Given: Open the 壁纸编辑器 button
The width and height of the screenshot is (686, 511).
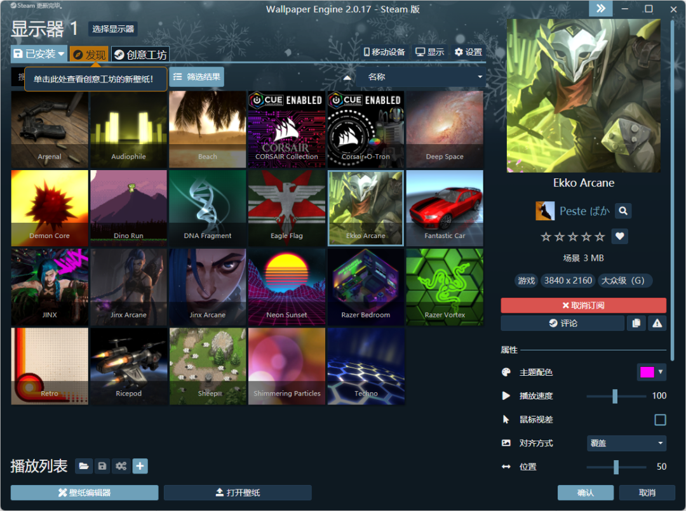Looking at the screenshot, I should 84,493.
